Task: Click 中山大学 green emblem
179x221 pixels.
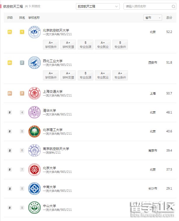Action: 34,208
